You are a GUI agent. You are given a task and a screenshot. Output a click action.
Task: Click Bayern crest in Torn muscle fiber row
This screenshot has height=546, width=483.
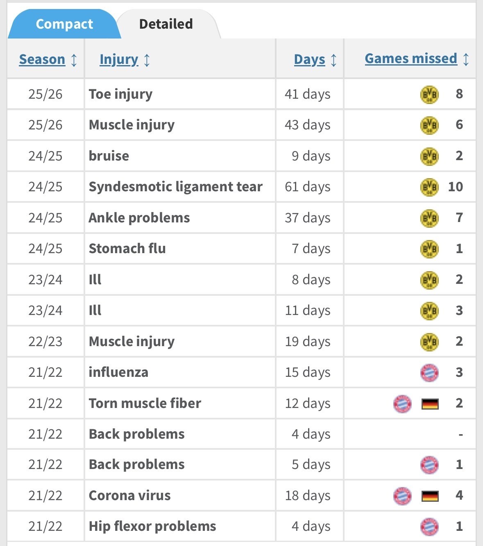(402, 404)
